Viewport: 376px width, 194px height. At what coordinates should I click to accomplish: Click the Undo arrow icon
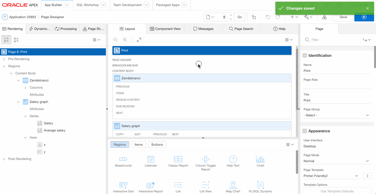coord(268,17)
